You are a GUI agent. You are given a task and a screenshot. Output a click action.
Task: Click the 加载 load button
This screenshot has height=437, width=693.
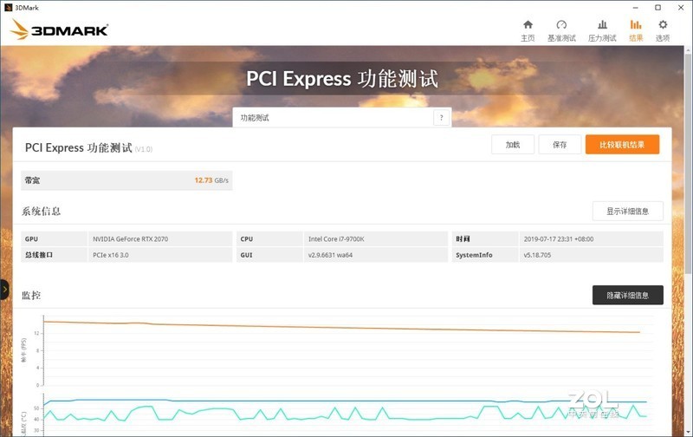(513, 145)
